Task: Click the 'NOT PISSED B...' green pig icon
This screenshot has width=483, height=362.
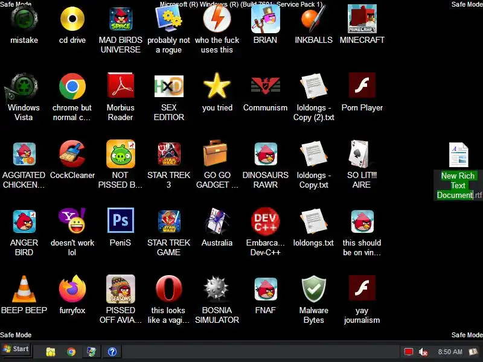Action: (121, 154)
